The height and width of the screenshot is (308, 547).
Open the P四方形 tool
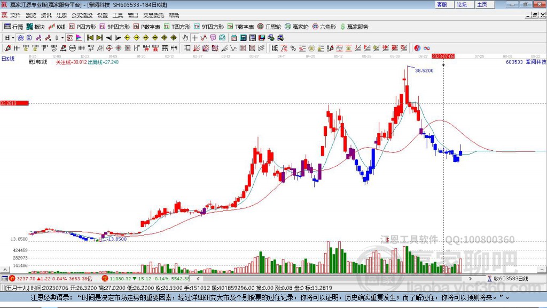click(82, 27)
